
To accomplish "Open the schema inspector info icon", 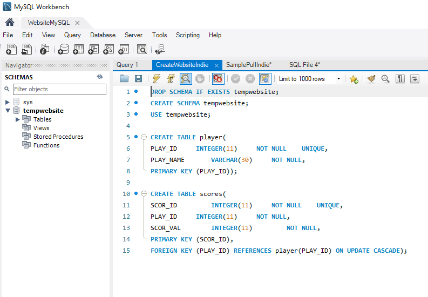I will 44,49.
